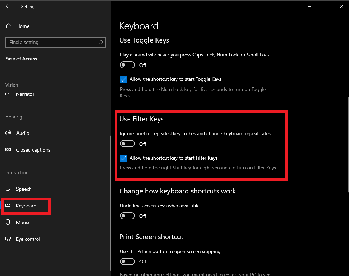Select the Closed captions CC icon

click(8, 149)
